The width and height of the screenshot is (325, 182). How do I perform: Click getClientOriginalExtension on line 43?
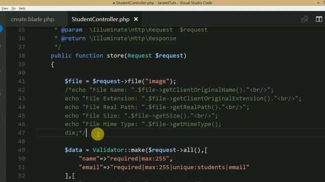pos(218,99)
